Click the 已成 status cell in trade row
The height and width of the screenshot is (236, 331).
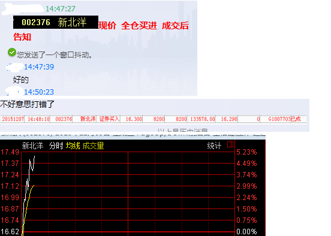[x=296, y=119]
